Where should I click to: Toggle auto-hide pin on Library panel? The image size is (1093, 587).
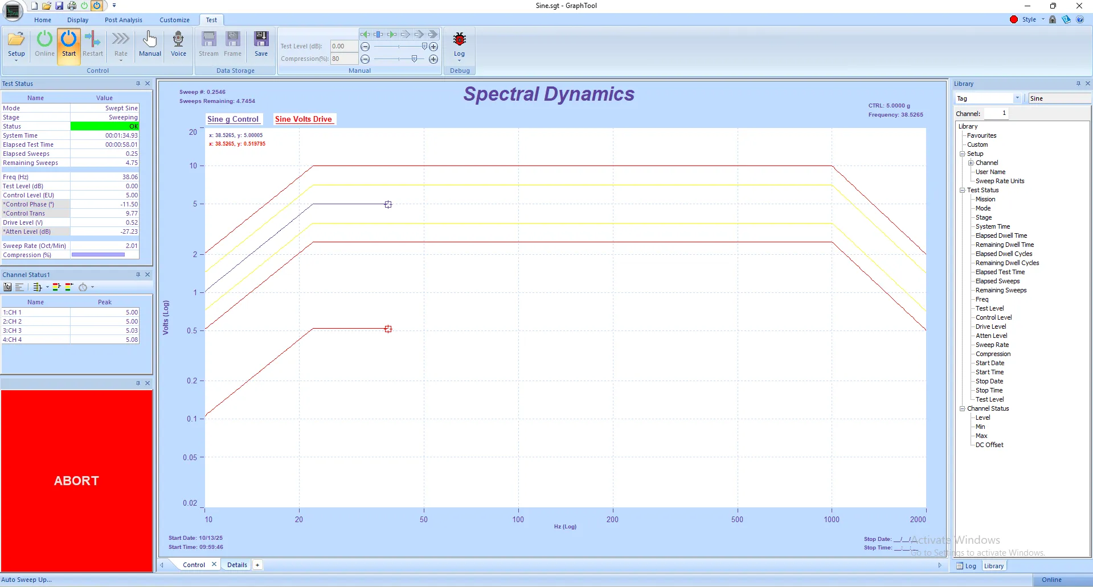pos(1078,84)
